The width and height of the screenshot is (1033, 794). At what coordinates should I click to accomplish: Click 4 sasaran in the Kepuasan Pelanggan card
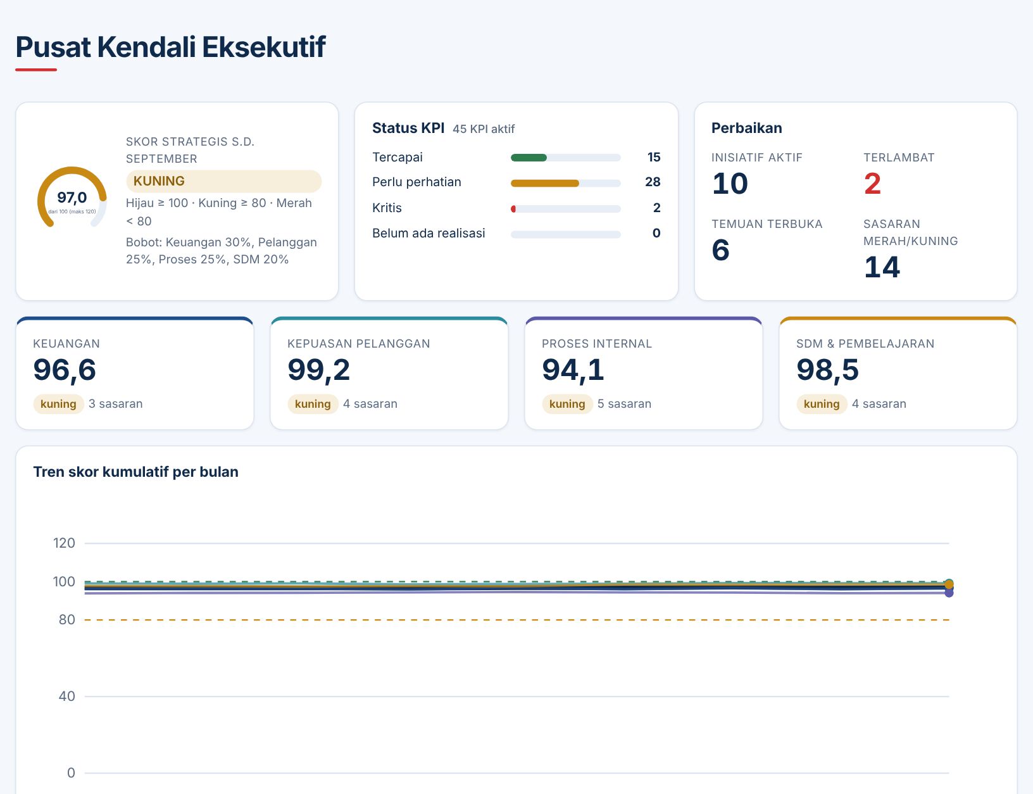(370, 404)
